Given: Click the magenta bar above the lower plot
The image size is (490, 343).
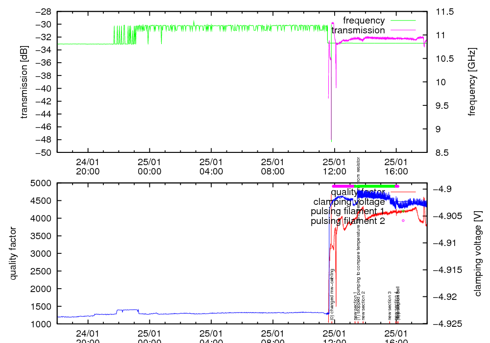Looking at the screenshot, I should 343,186.
